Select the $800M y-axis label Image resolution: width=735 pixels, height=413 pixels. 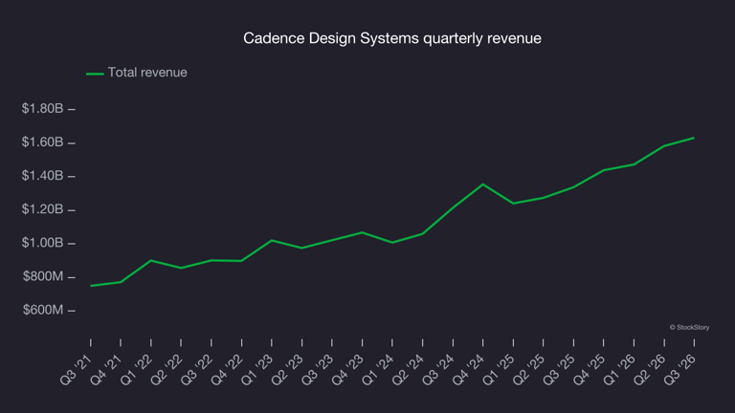tap(43, 276)
